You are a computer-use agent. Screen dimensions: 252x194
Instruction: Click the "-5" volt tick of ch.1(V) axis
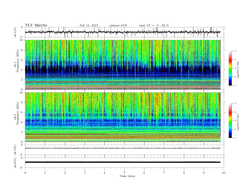21,37
